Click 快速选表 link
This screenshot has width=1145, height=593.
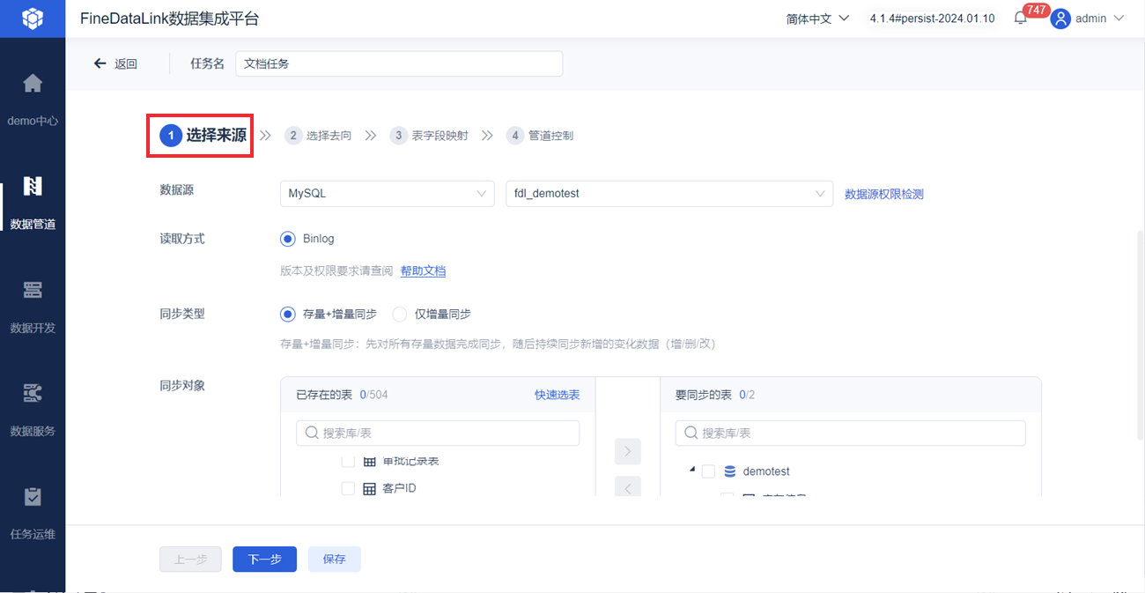[557, 395]
